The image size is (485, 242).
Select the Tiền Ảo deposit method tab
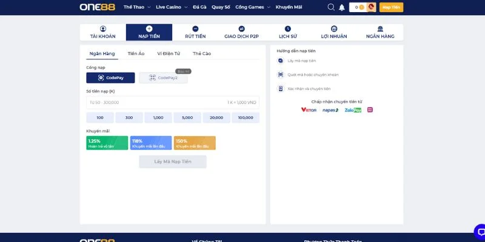coord(136,54)
